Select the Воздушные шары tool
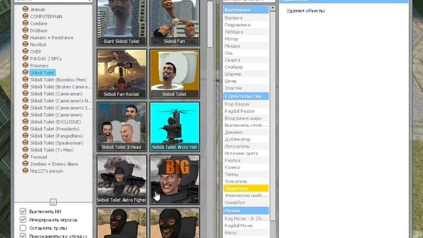Screen dimensions: 423x238 coord(246,118)
